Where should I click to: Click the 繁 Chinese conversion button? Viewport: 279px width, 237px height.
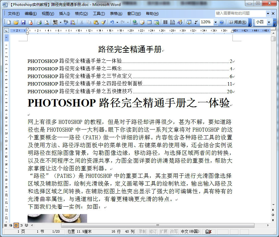pyautogui.click(x=55, y=22)
